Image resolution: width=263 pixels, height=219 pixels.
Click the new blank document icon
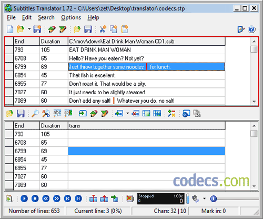tap(10, 29)
